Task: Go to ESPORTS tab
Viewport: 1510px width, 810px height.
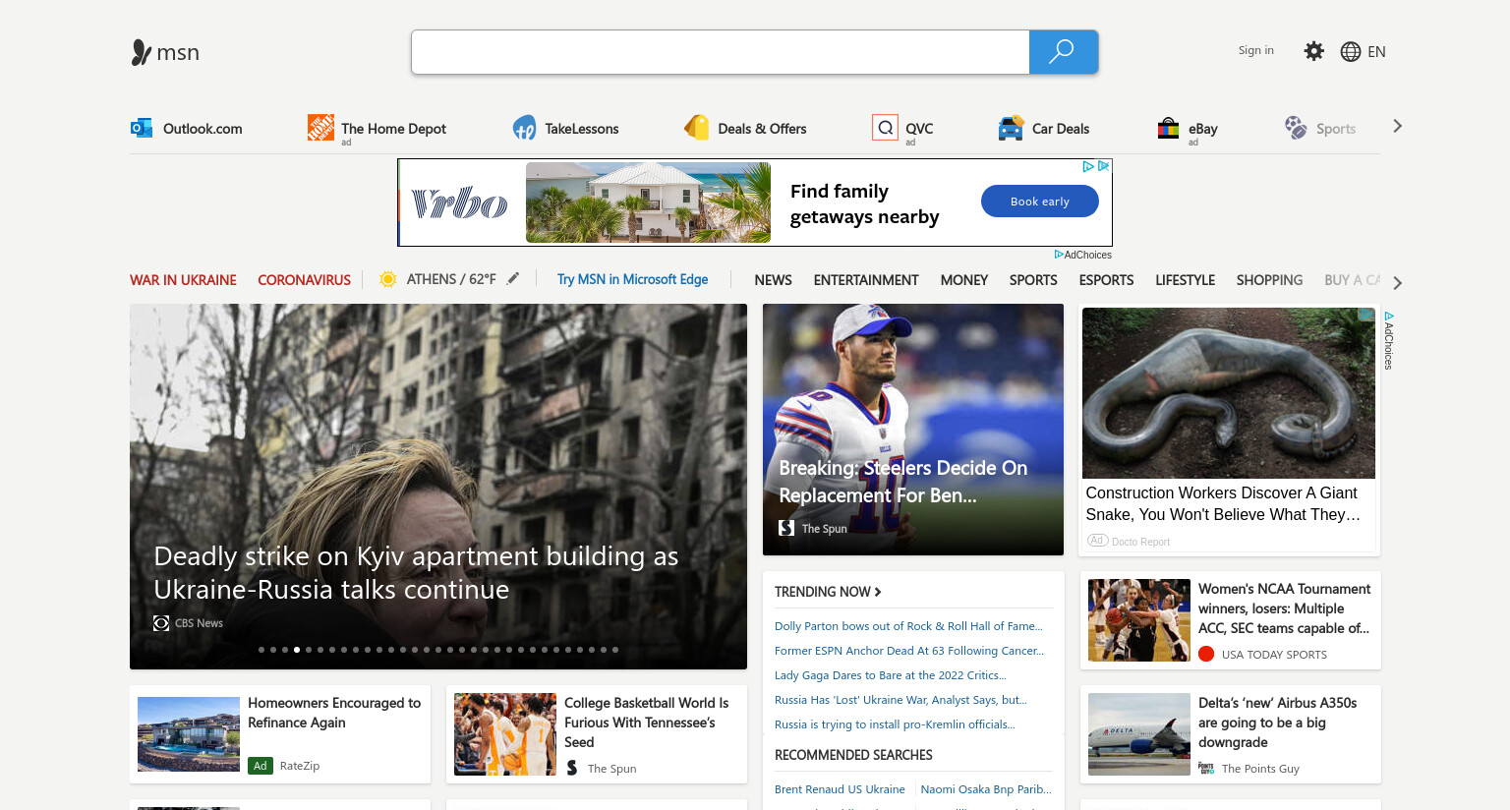Action: 1106,280
